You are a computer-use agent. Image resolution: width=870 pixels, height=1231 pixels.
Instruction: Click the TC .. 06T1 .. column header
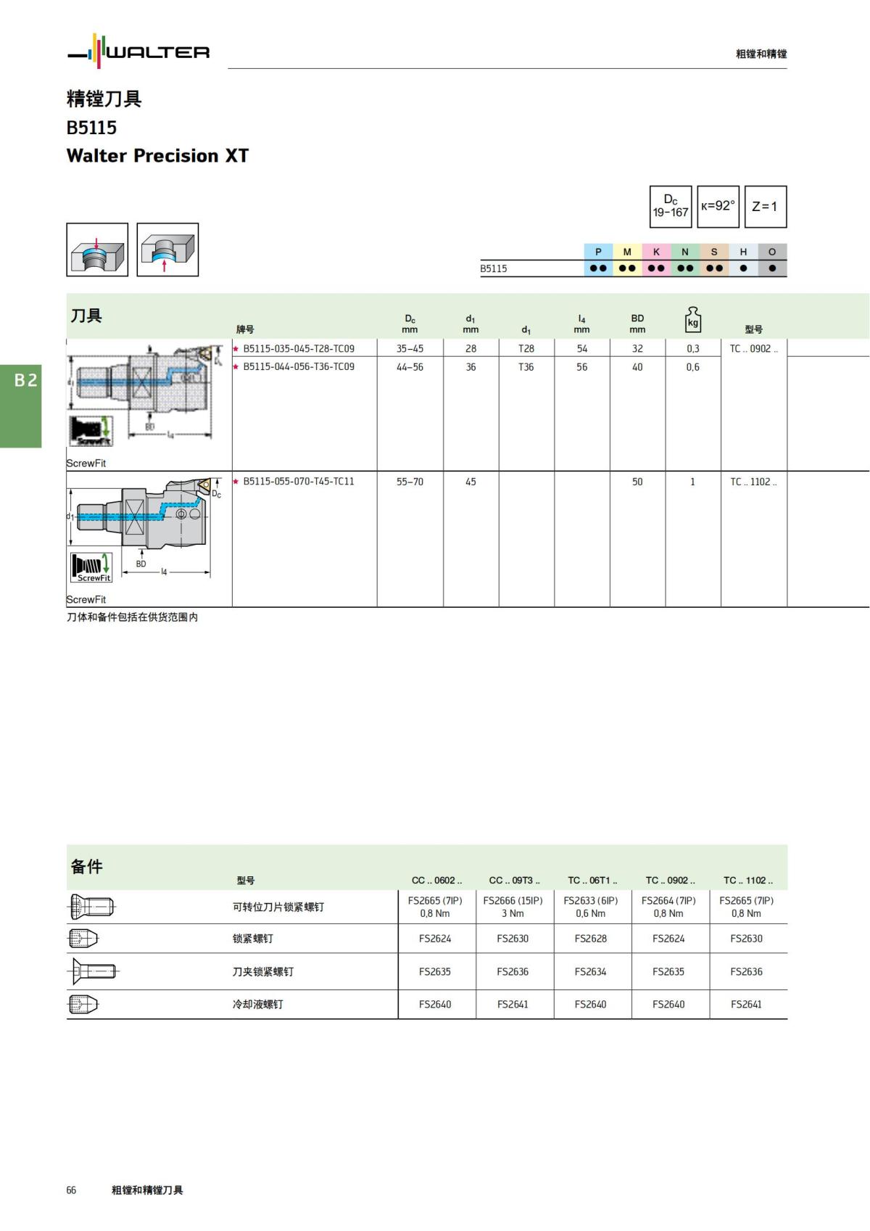(x=592, y=880)
